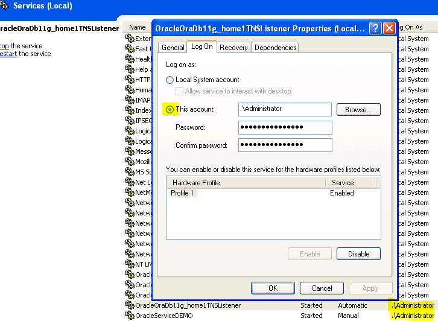
Task: Click the gear icon beside the Net L service
Action: pyautogui.click(x=130, y=182)
